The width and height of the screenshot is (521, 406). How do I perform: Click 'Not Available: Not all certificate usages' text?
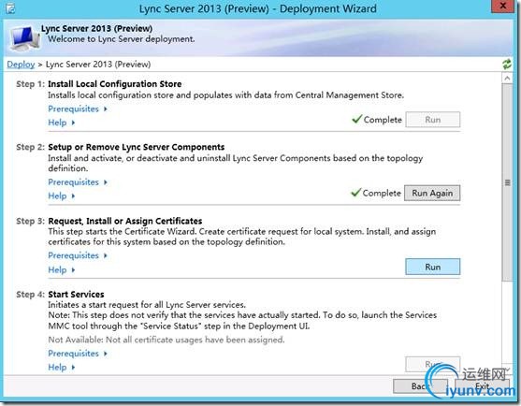pos(166,340)
